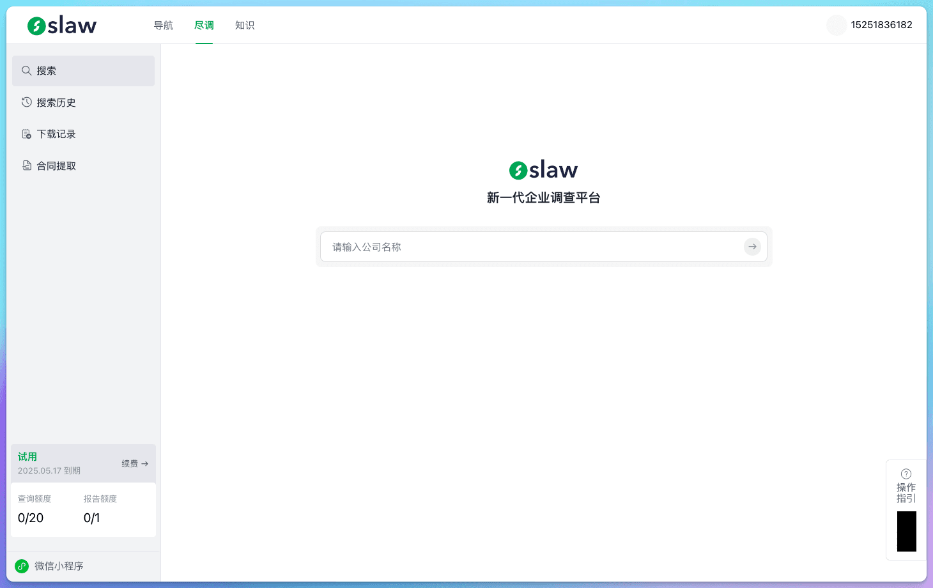This screenshot has height=588, width=933.
Task: Open account 15251836182 menu
Action: [x=881, y=25]
